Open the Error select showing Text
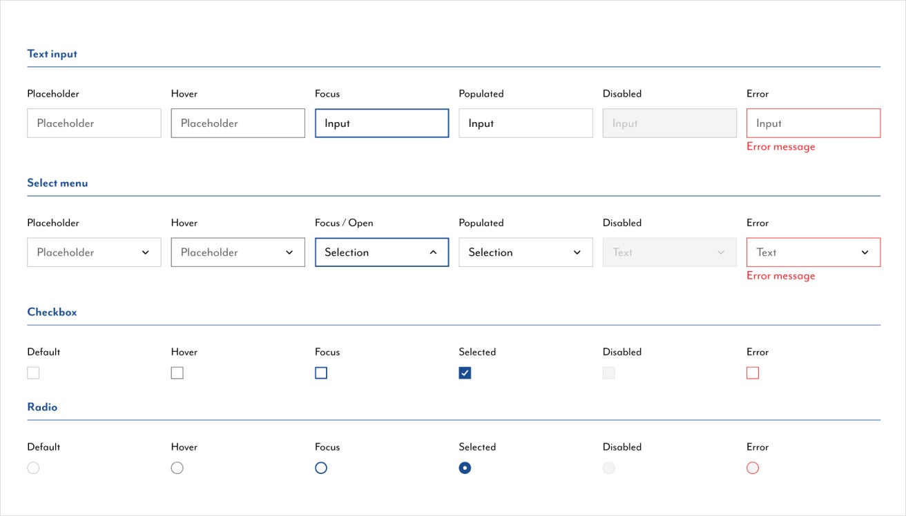 click(813, 252)
